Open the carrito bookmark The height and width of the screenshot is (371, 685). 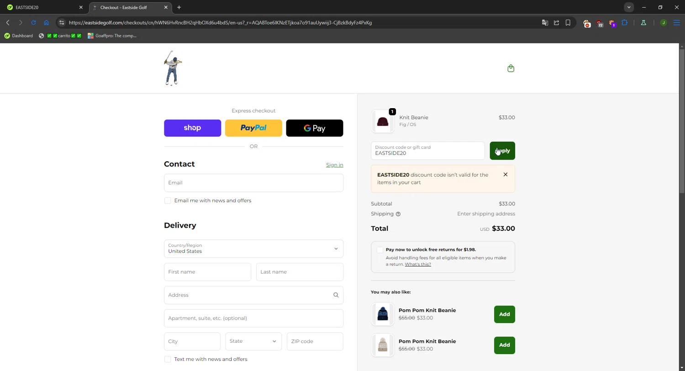coord(60,36)
